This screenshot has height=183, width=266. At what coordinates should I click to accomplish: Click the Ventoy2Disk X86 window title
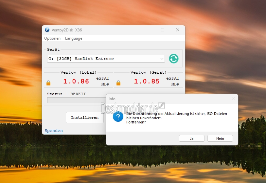click(67, 30)
